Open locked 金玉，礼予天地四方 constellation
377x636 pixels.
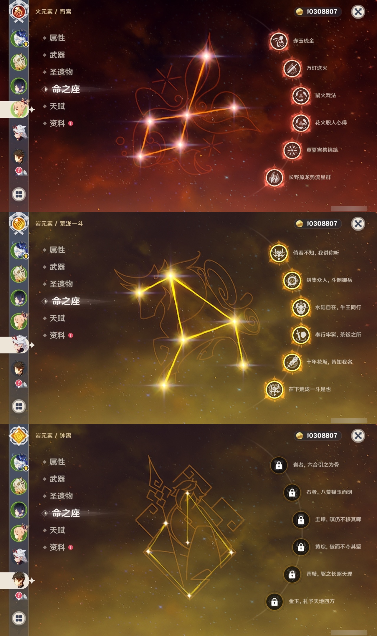pos(275,602)
